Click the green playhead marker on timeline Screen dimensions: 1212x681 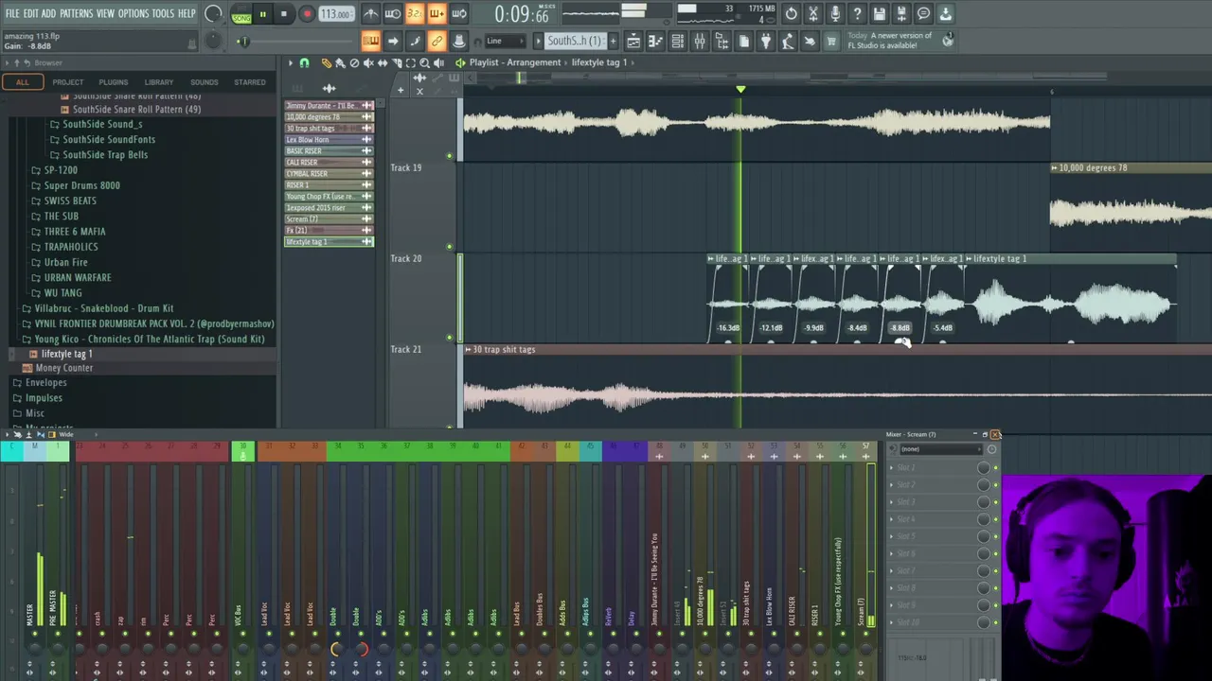click(x=740, y=90)
